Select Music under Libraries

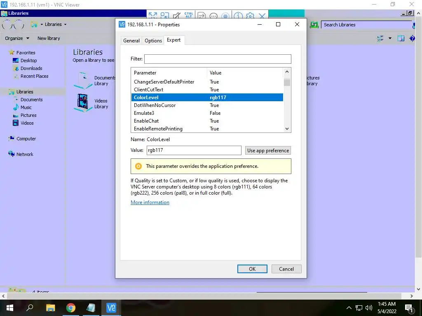26,107
